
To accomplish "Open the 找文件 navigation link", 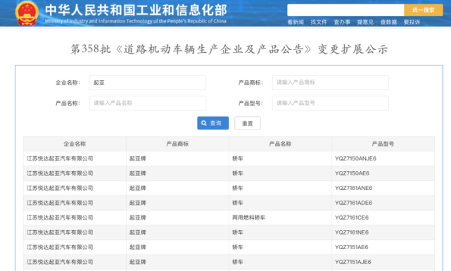I will tap(319, 22).
